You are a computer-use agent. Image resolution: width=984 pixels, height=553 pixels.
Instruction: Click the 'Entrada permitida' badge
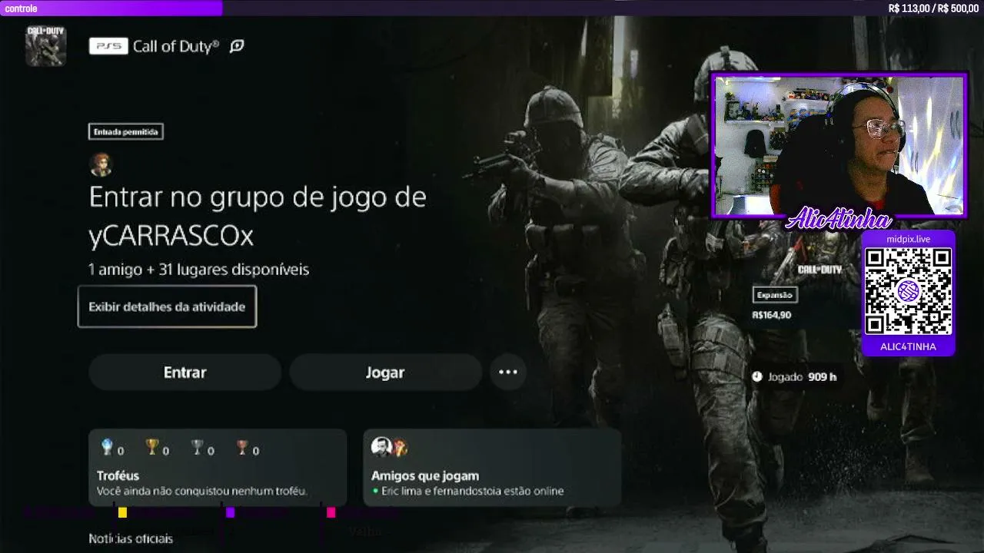click(126, 132)
